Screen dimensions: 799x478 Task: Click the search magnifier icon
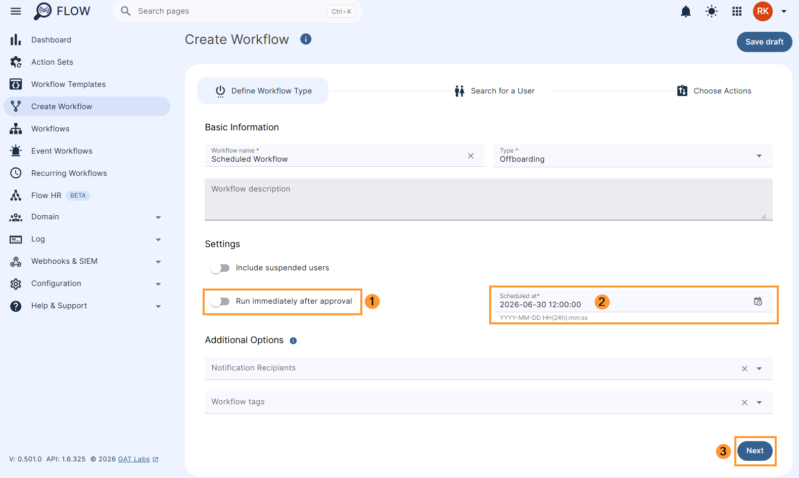126,11
